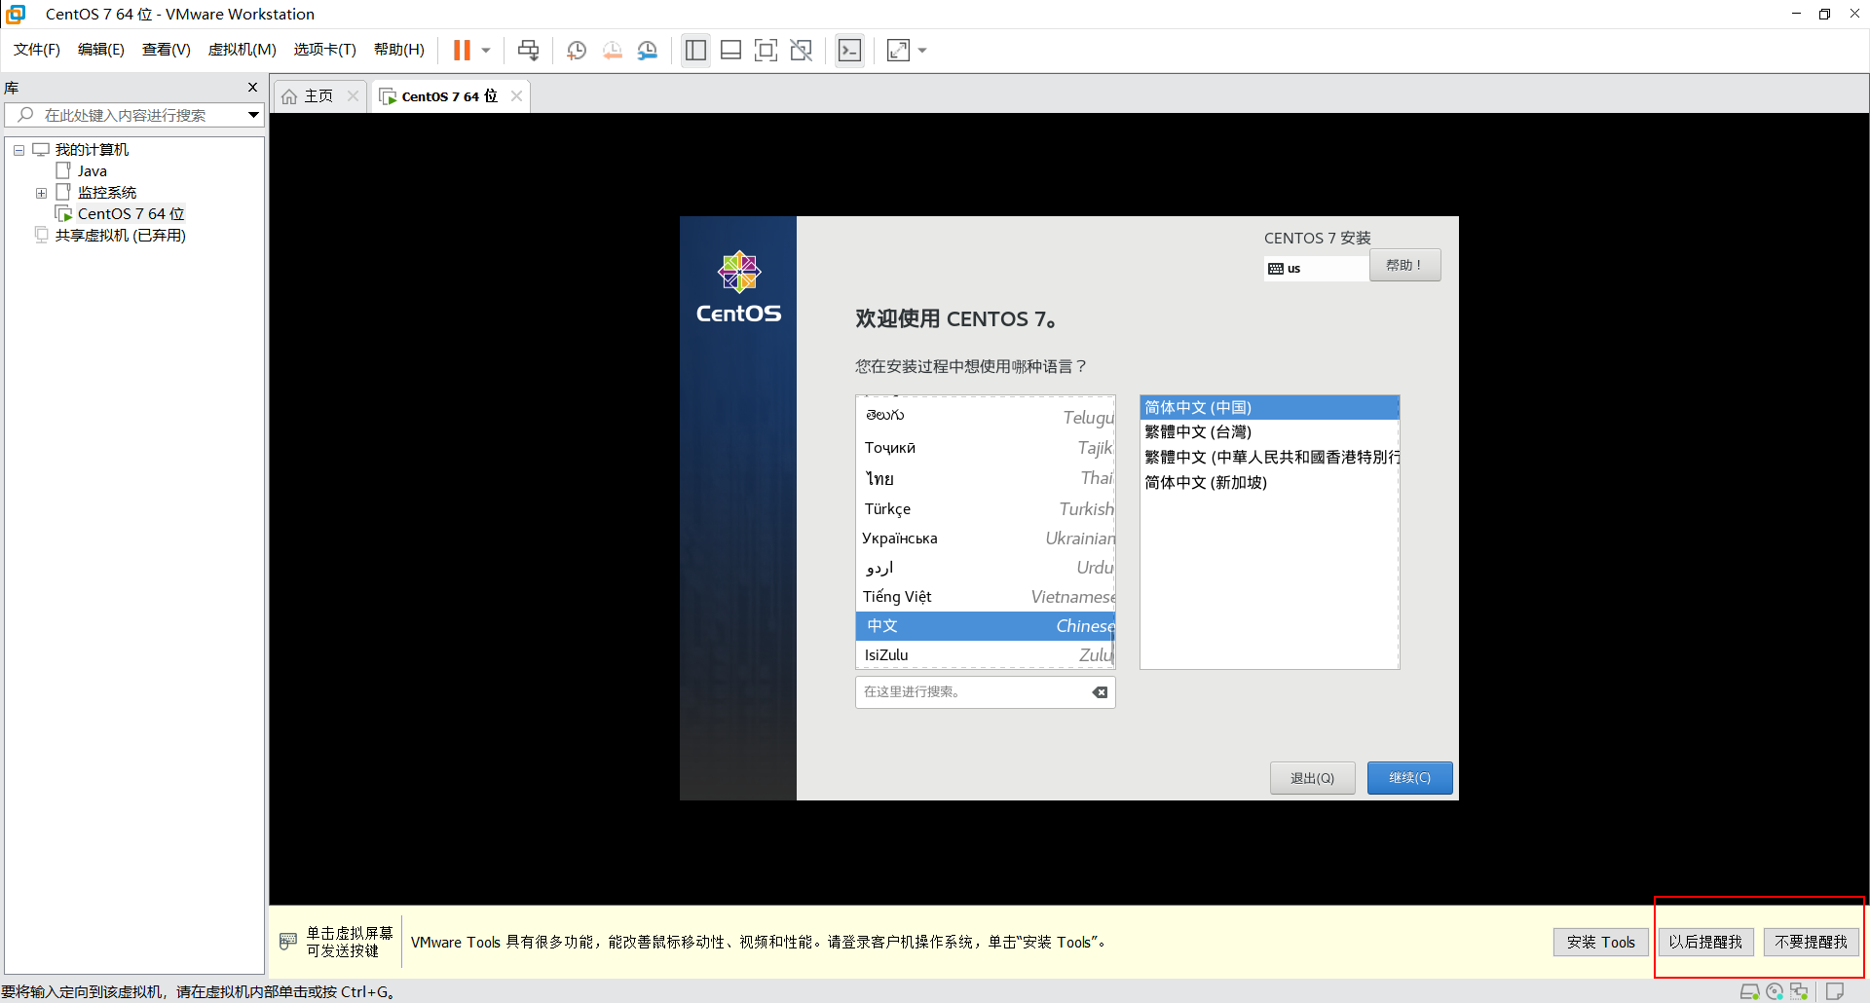
Task: Open the library search dropdown arrow
Action: pos(253,115)
